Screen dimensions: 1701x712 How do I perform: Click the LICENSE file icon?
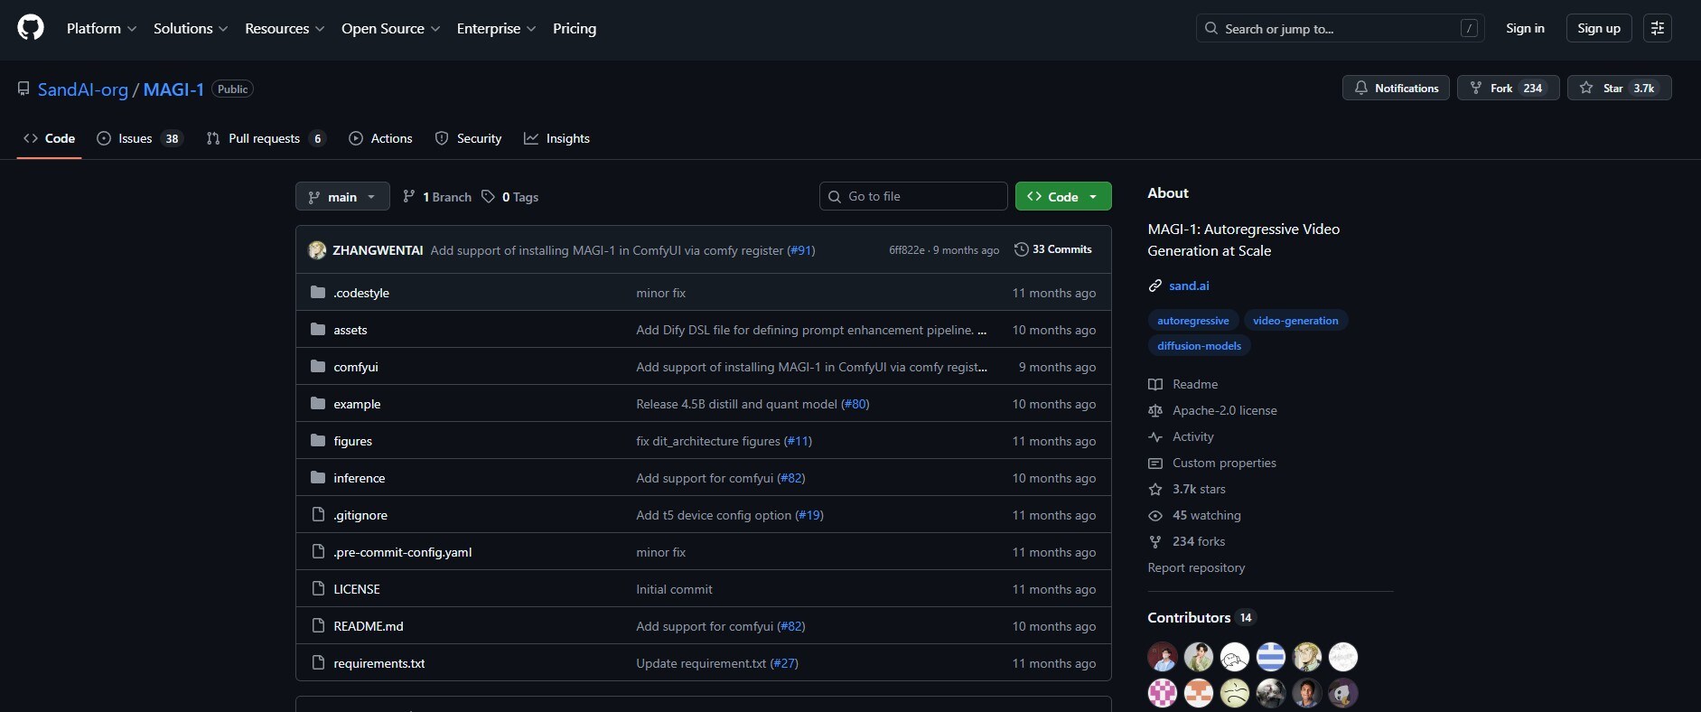point(318,588)
